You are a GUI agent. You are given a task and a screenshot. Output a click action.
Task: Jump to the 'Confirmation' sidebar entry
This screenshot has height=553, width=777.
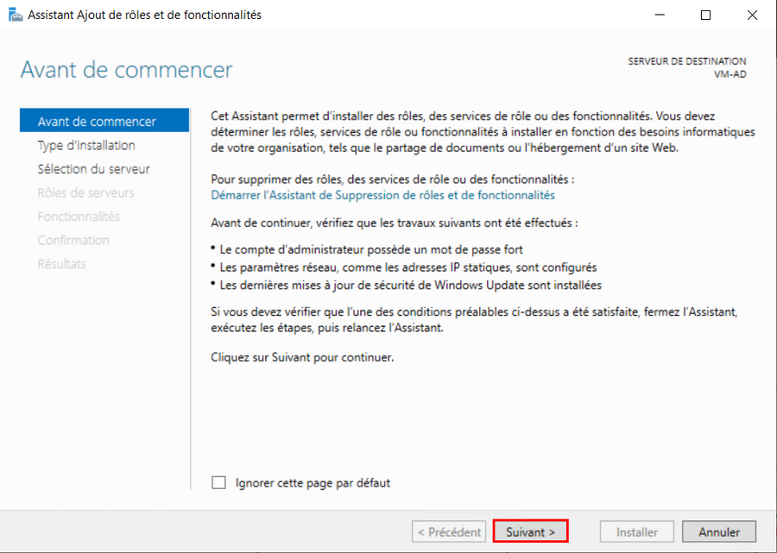(73, 241)
